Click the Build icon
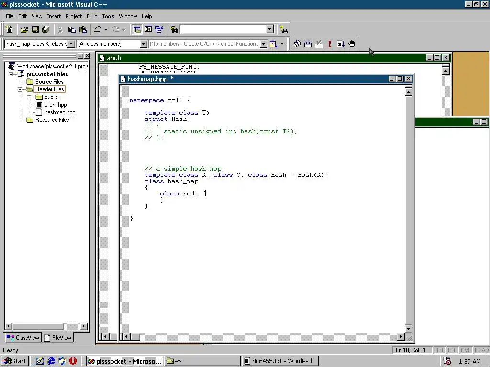 (x=308, y=44)
